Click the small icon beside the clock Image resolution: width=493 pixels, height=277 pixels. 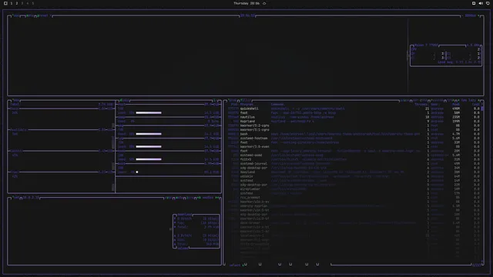(x=264, y=3)
